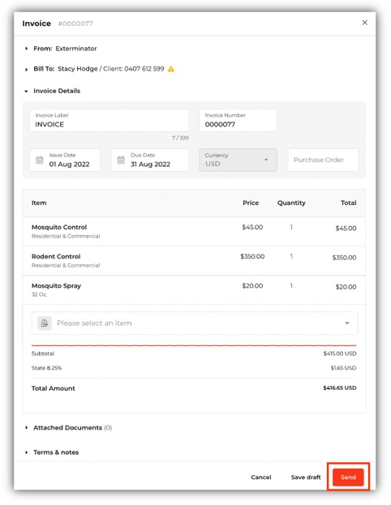
Task: Click the Send button
Action: tap(348, 477)
